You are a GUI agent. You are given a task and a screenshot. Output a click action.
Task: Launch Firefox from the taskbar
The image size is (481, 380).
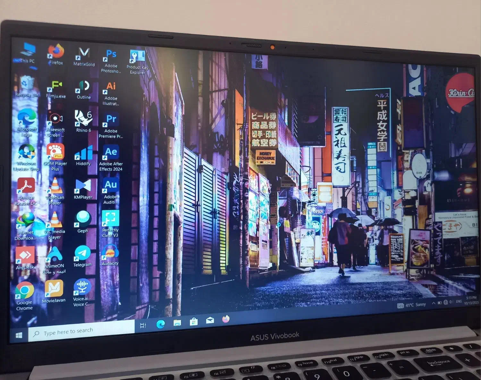[226, 319]
